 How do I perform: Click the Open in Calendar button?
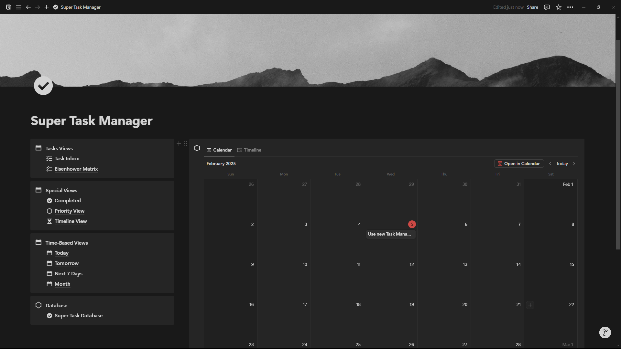pyautogui.click(x=519, y=164)
